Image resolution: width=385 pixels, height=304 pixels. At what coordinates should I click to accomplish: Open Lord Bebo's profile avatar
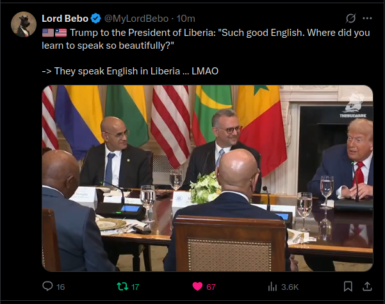(24, 24)
